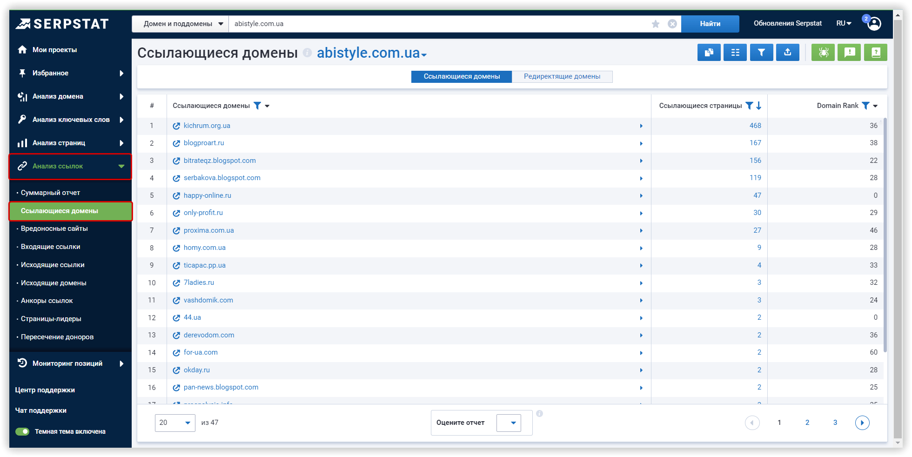Click the export upload icon button
The width and height of the screenshot is (912, 457).
(x=787, y=53)
